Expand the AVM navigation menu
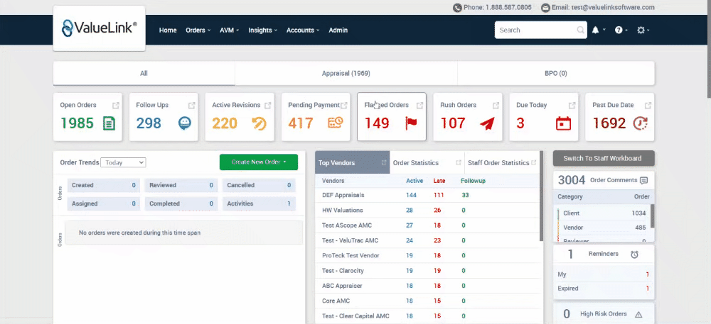 point(229,30)
